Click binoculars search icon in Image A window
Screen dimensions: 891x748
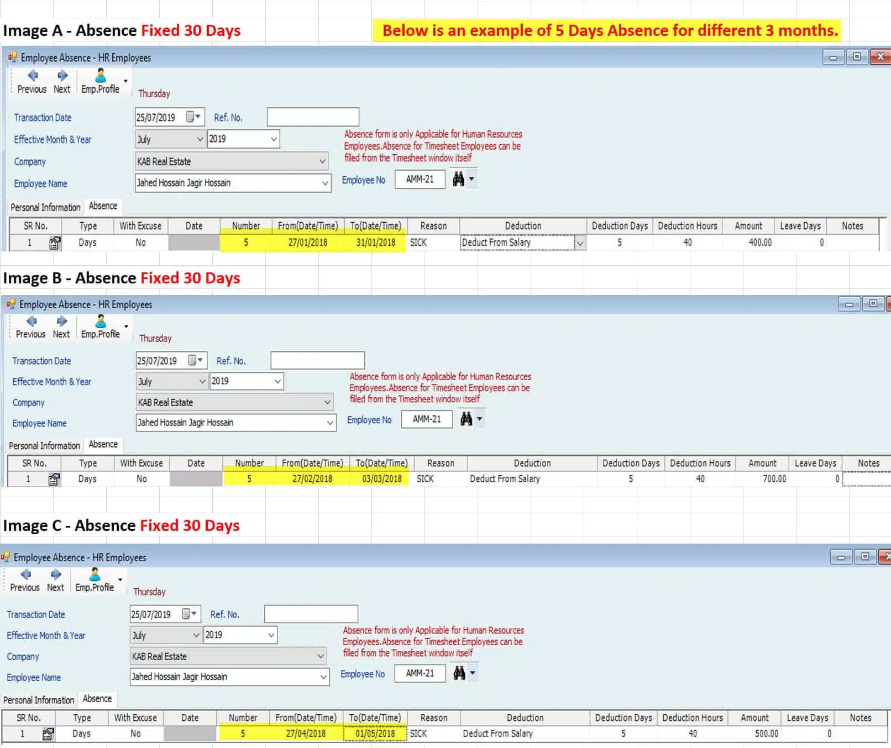coord(458,179)
